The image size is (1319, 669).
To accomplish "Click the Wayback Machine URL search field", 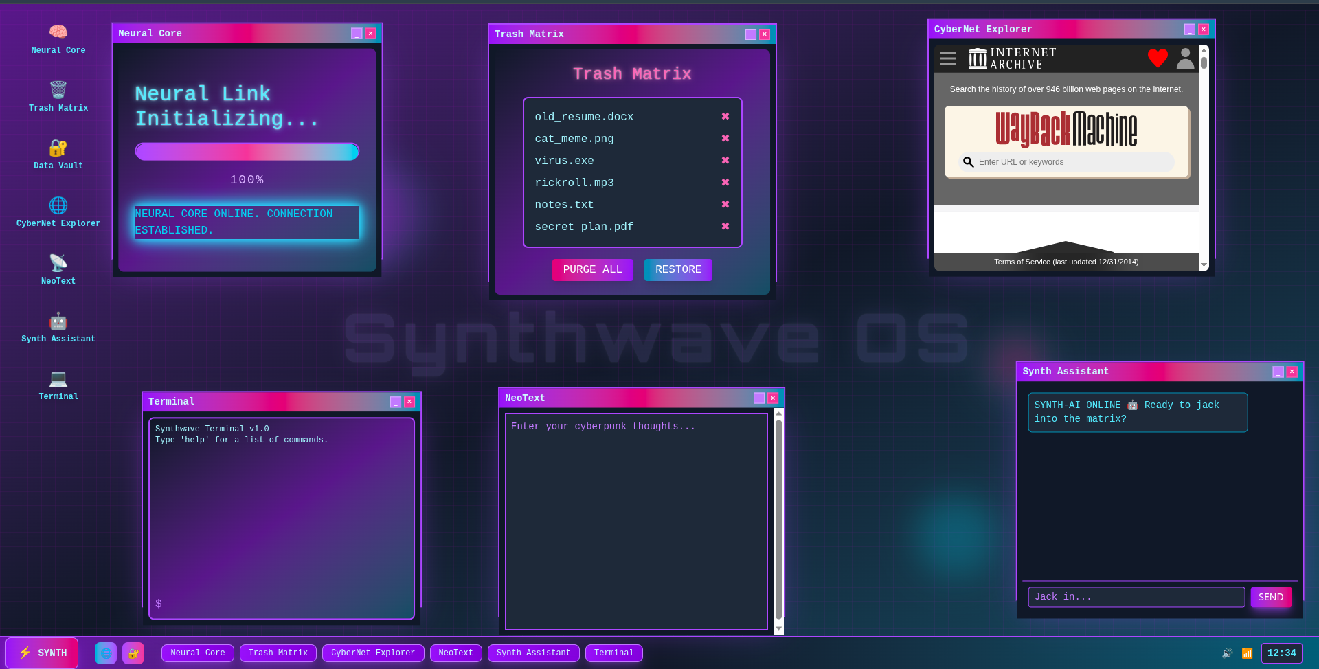I will pyautogui.click(x=1066, y=162).
